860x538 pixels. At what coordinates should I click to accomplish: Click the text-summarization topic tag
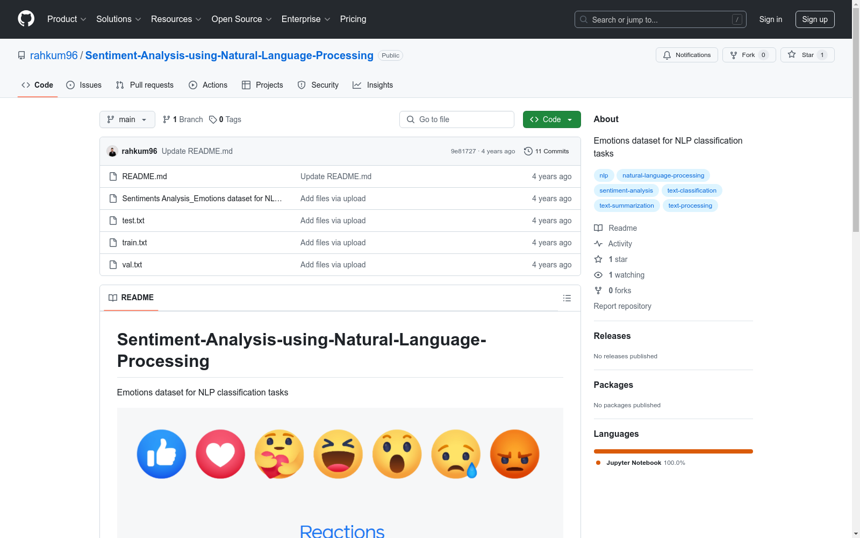coord(627,206)
